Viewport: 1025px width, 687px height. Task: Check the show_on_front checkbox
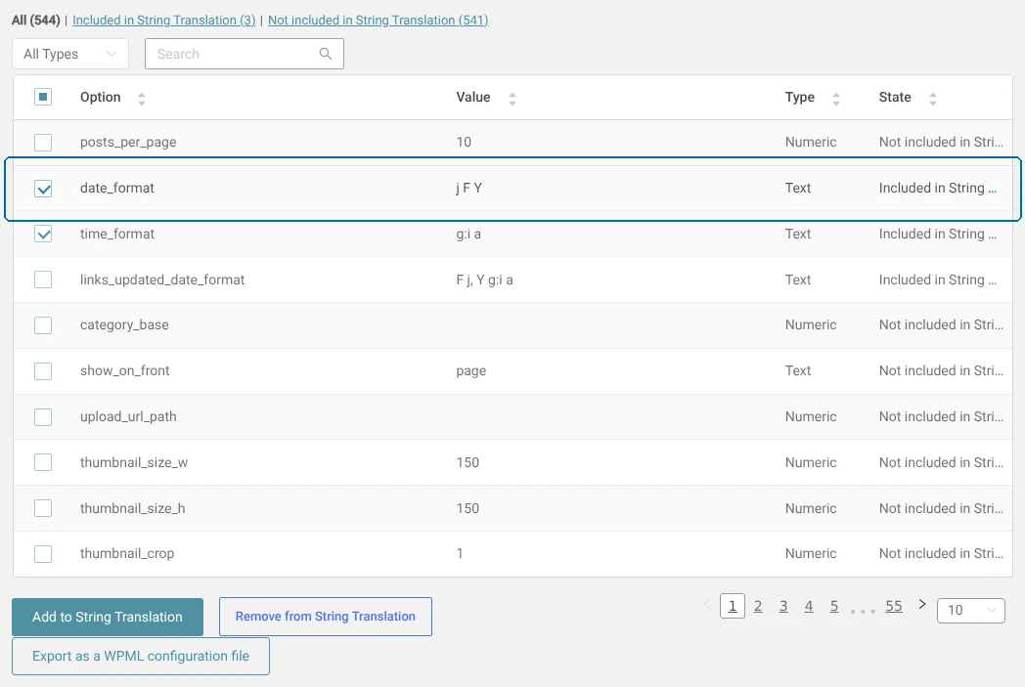[x=43, y=371]
